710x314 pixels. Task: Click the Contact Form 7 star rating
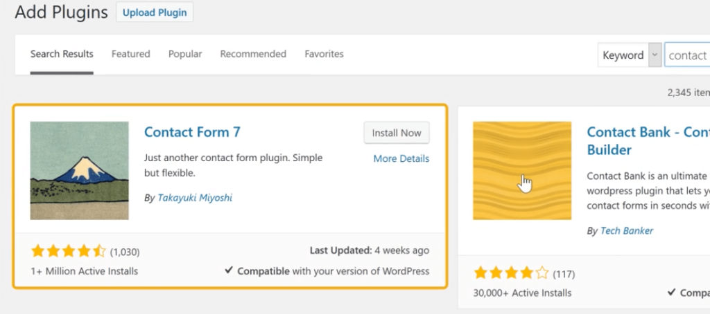pos(69,251)
